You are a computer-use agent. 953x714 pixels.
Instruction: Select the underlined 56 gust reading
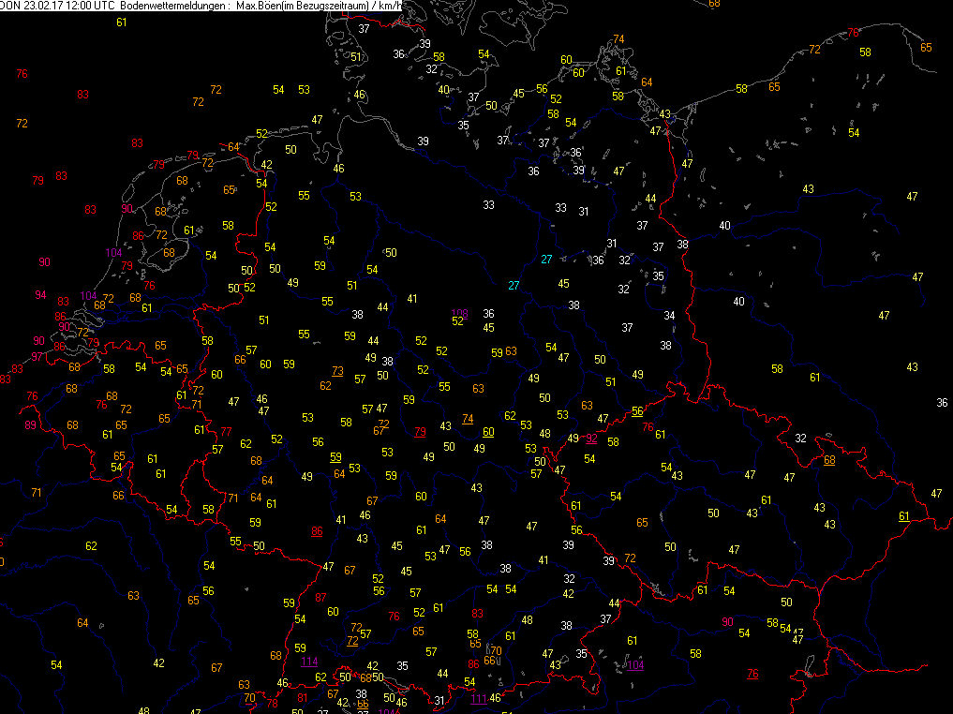coord(637,410)
